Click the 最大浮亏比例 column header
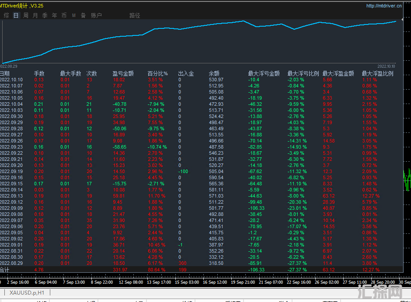 pyautogui.click(x=303, y=74)
